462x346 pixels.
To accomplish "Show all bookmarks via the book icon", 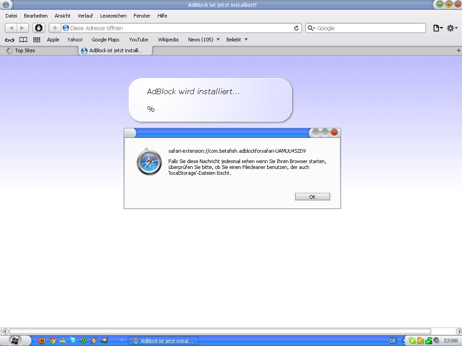I will [x=23, y=40].
